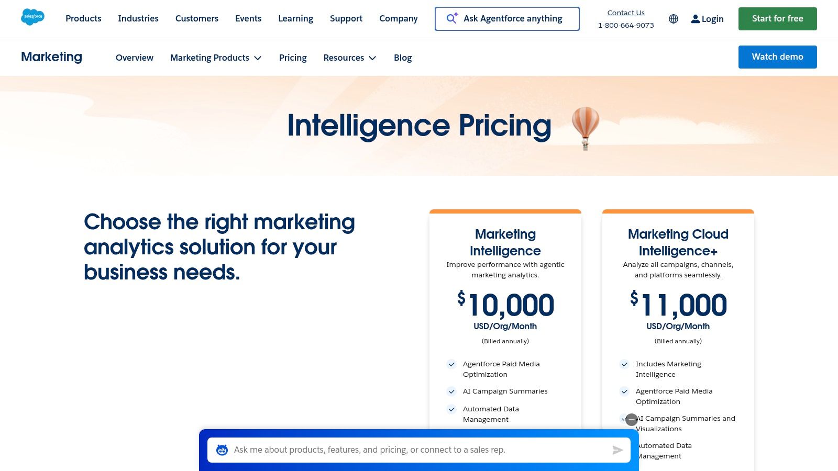838x471 pixels.
Task: Click the Salesforce cloud logo
Action: click(x=32, y=17)
